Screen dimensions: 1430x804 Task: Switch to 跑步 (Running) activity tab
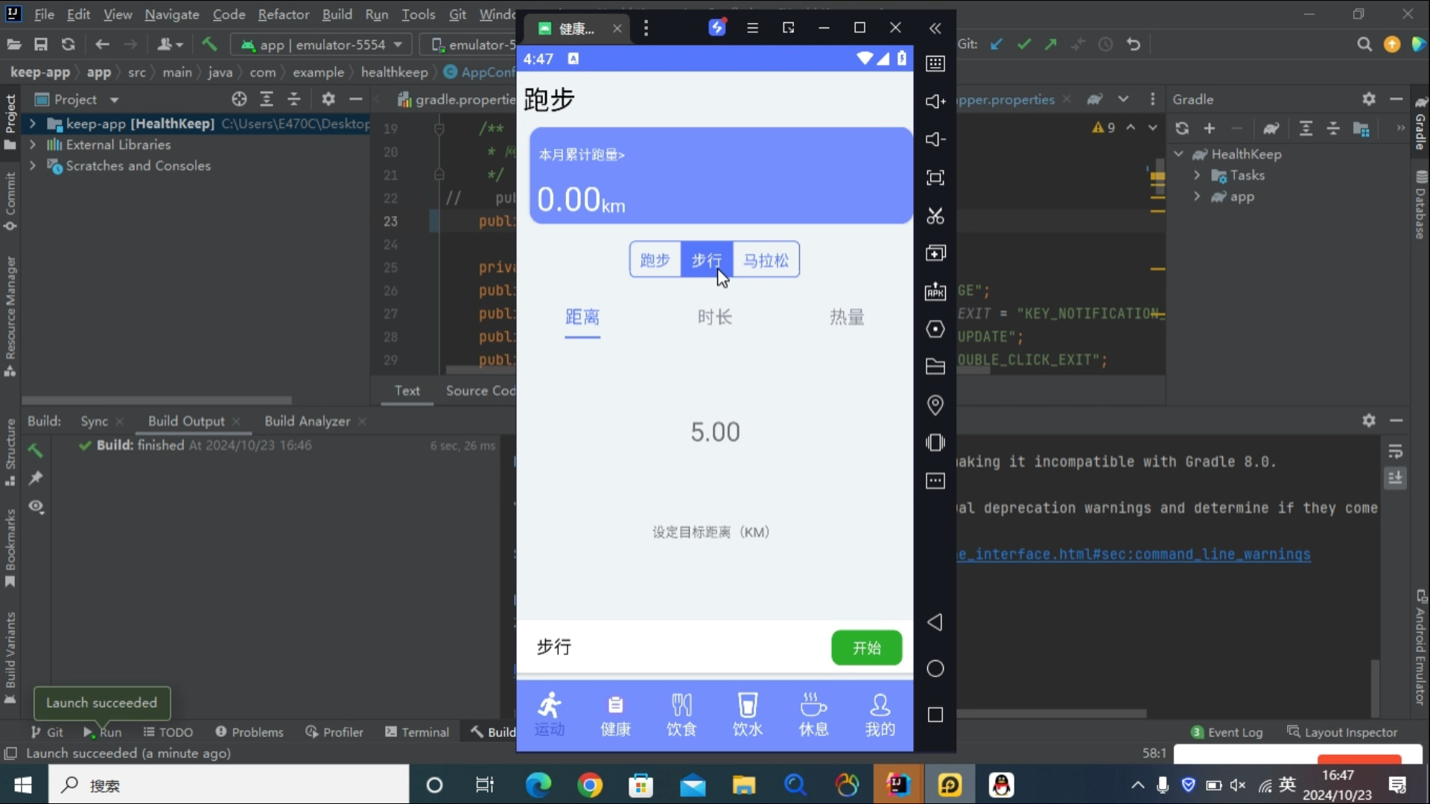(x=654, y=259)
